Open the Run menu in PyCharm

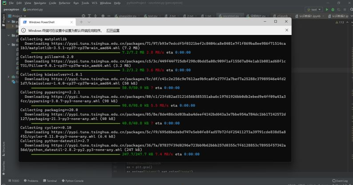76,3
